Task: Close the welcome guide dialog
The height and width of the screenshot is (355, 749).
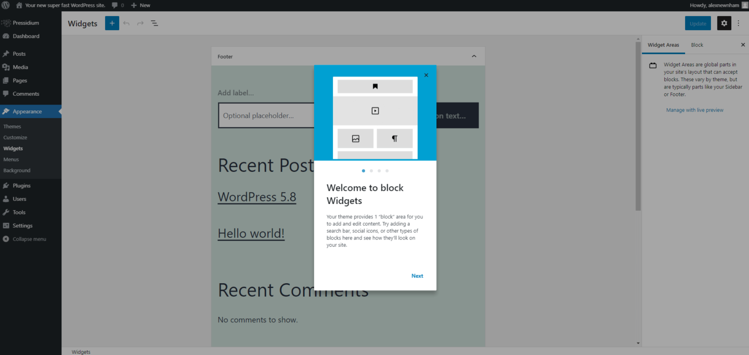Action: 426,75
